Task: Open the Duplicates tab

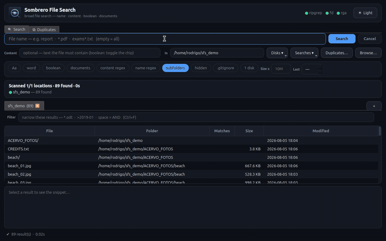Action: pyautogui.click(x=44, y=29)
